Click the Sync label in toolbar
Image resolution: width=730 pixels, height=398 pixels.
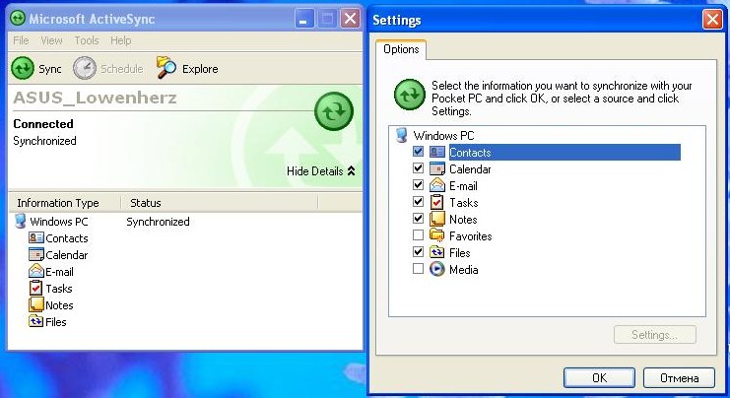pos(50,69)
